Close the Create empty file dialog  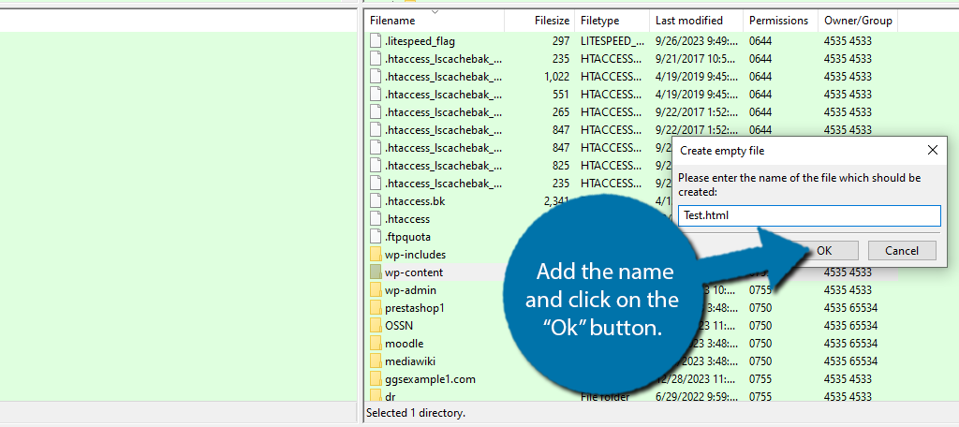(932, 150)
